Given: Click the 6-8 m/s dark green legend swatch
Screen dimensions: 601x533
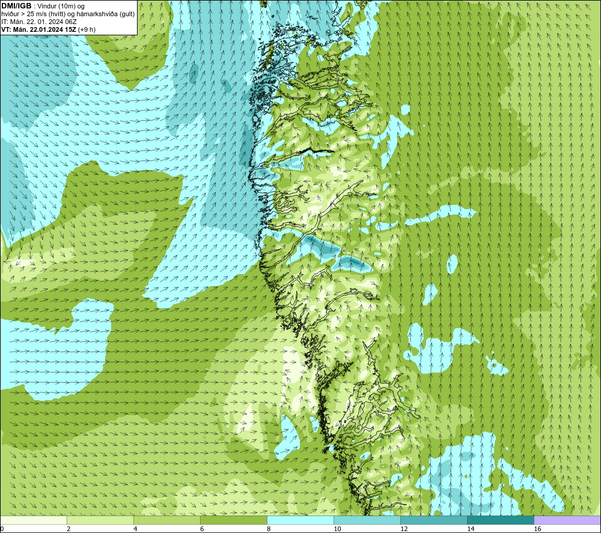Looking at the screenshot, I should (234, 520).
